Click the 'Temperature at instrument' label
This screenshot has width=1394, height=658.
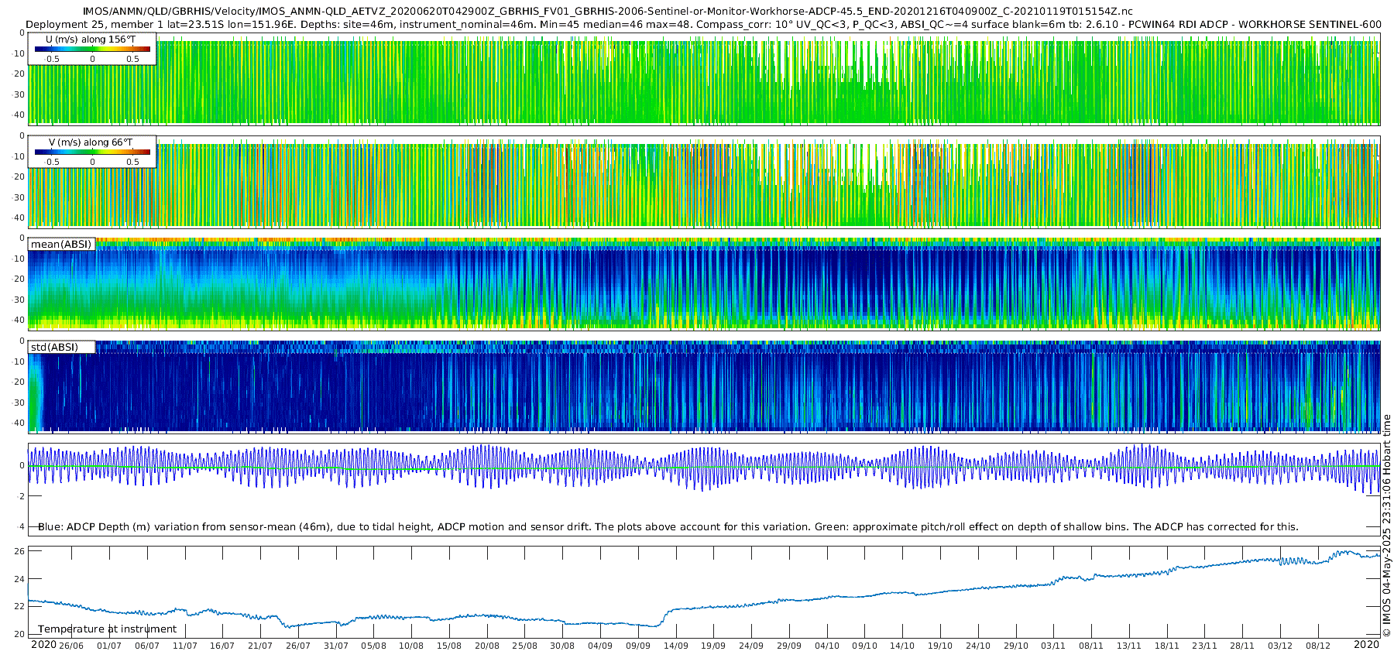(108, 629)
